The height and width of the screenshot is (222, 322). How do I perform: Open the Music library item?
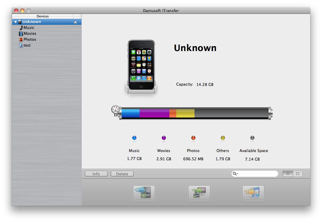point(29,27)
